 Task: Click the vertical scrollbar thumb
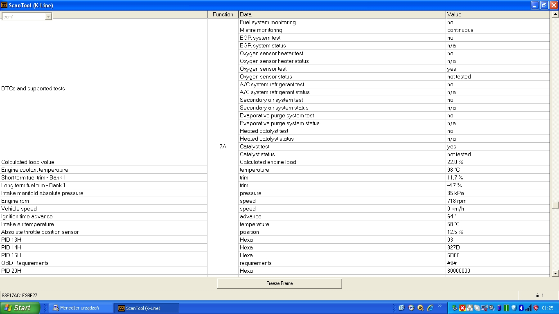pos(555,205)
